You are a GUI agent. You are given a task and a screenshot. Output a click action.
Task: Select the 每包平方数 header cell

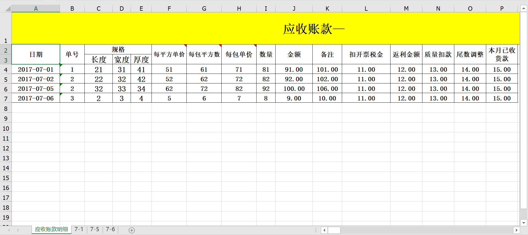coord(204,54)
